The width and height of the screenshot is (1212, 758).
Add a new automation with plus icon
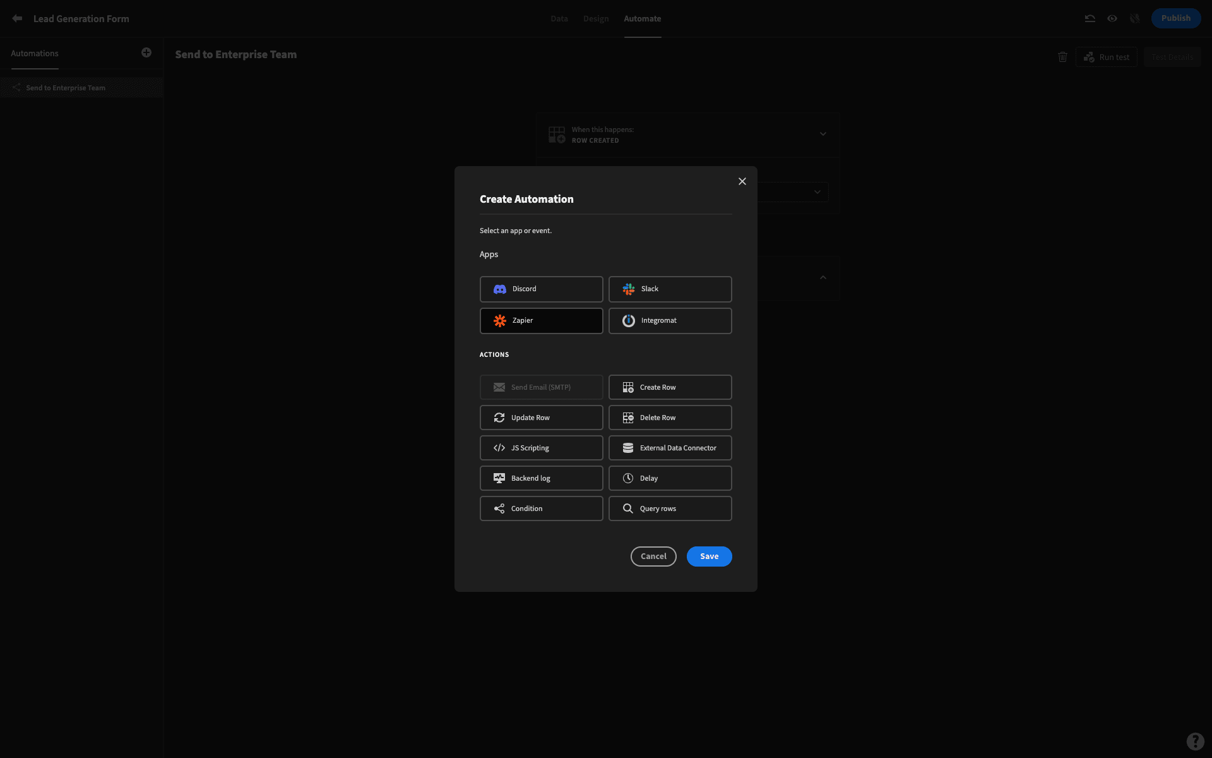(146, 52)
